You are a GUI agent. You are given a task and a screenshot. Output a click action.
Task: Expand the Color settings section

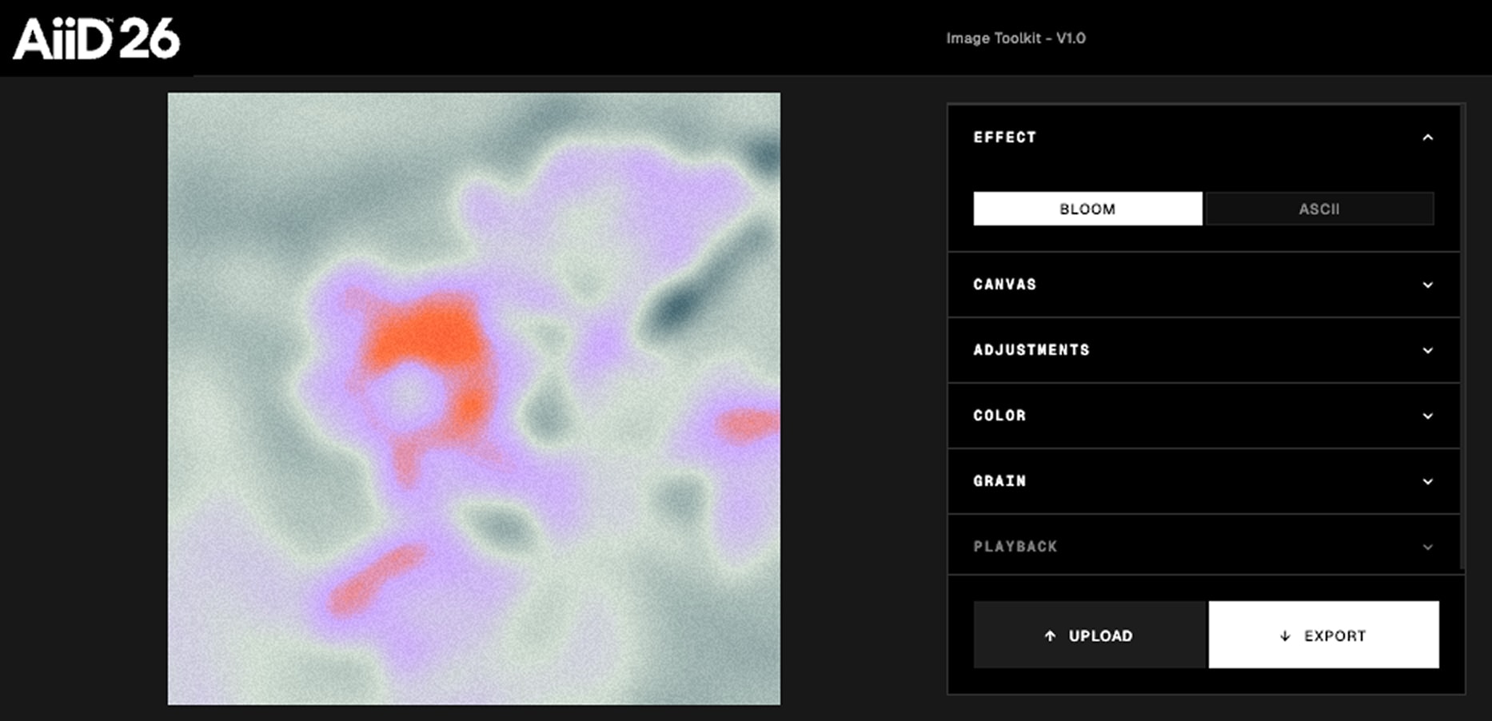click(1203, 416)
